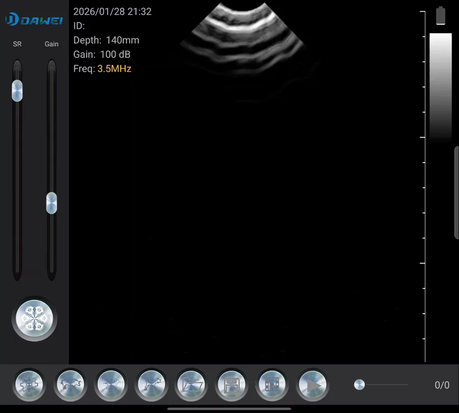Image resolution: width=459 pixels, height=413 pixels.
Task: Click the battery status icon
Action: pos(441,16)
